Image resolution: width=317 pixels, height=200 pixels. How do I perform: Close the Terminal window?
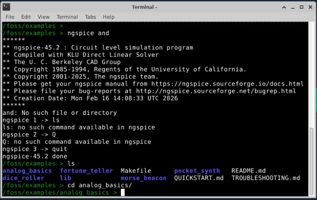pos(309,7)
